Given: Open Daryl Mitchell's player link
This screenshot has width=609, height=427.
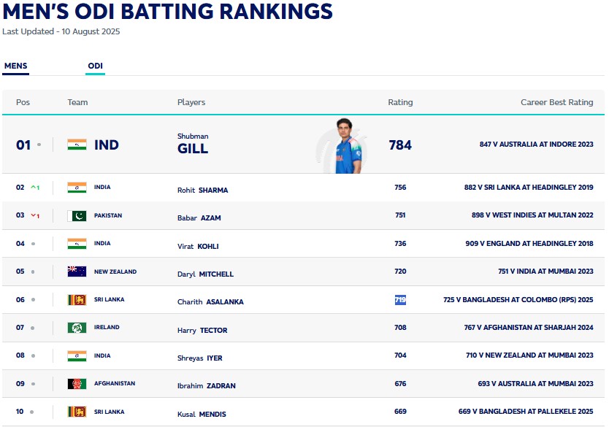Looking at the screenshot, I should 205,274.
